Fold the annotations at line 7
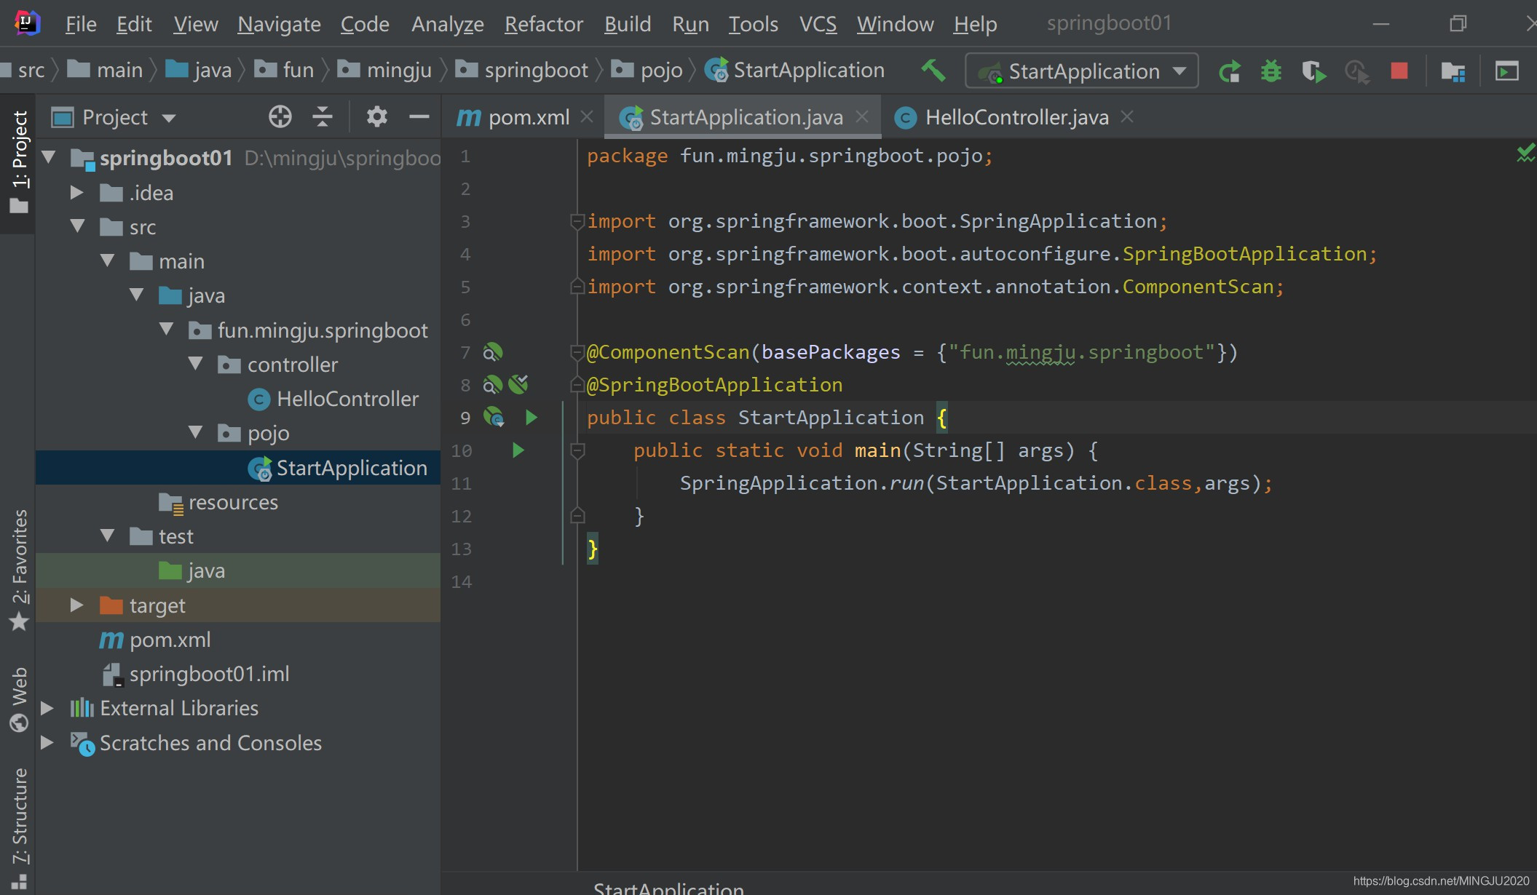The image size is (1537, 895). (577, 352)
